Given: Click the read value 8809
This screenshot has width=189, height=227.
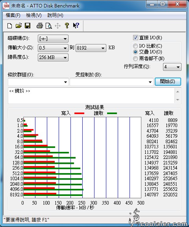Looking at the screenshot, I should 172,120.
